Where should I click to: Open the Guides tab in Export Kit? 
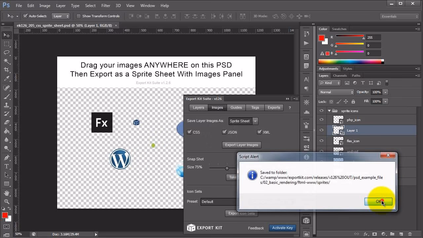click(236, 107)
